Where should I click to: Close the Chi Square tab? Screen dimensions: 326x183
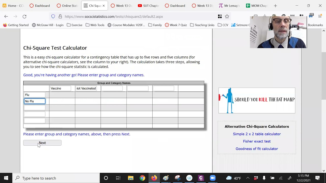click(104, 6)
